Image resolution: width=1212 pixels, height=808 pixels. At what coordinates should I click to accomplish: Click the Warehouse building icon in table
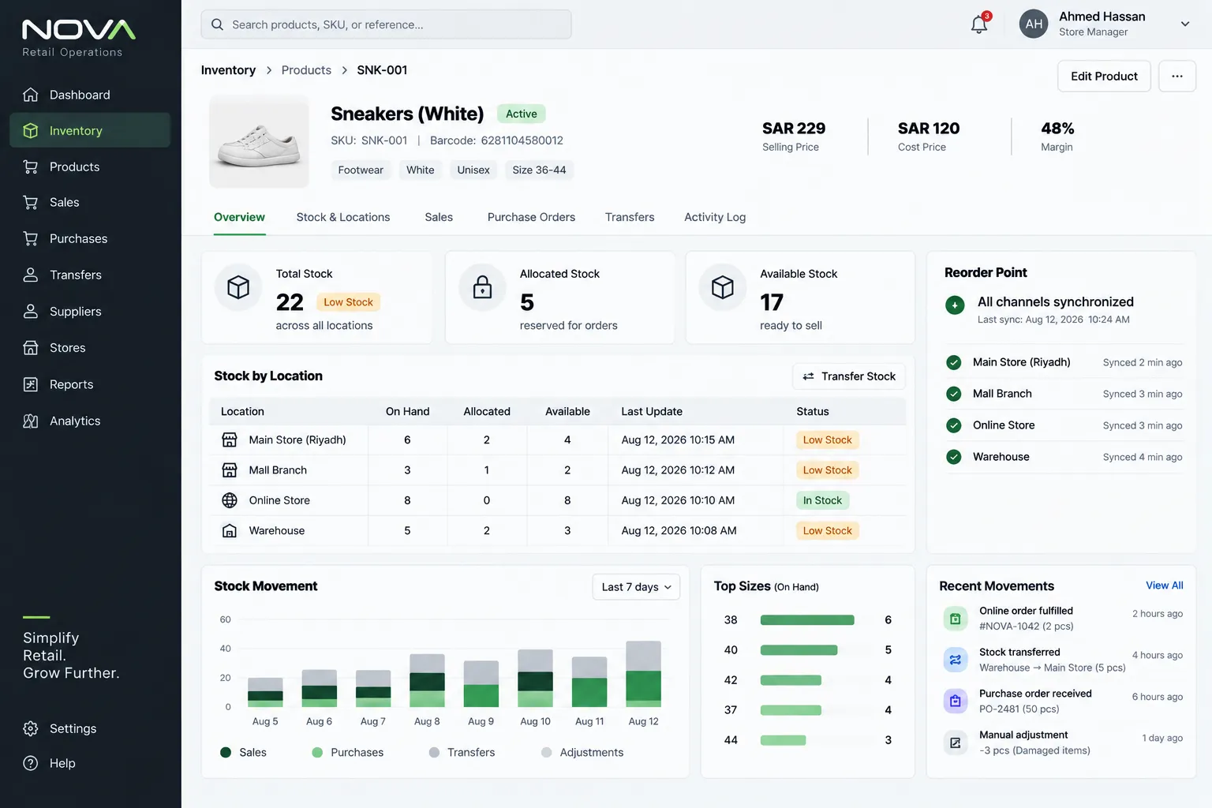pos(230,531)
